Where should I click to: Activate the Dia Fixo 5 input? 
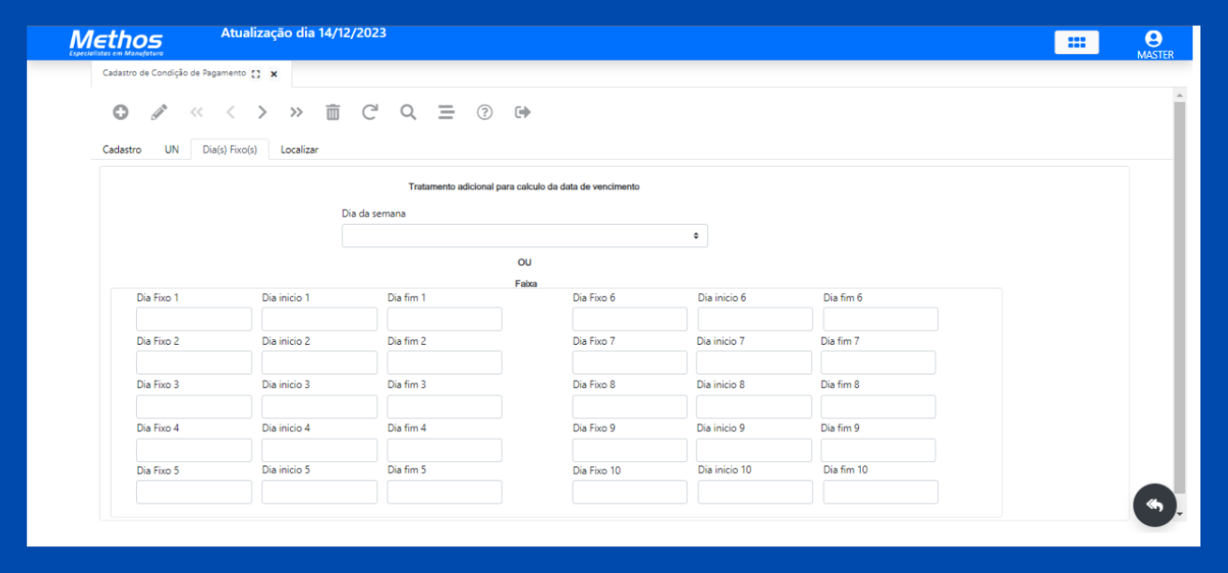click(x=194, y=492)
